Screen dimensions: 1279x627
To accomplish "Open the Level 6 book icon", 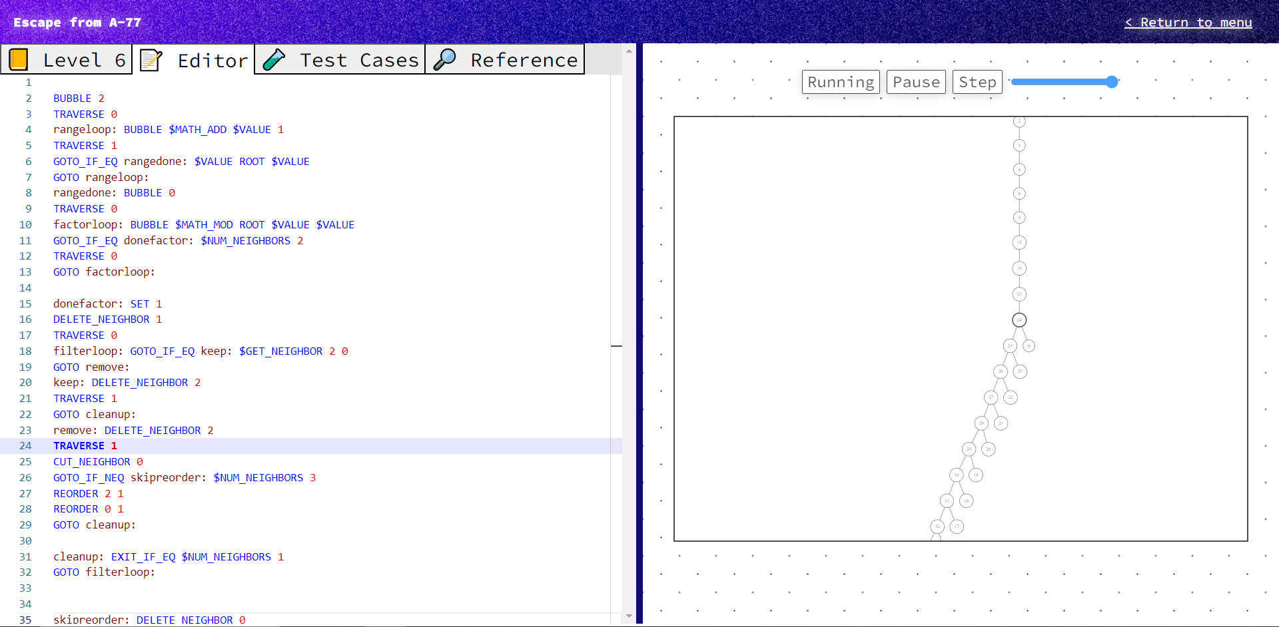I will (x=19, y=60).
